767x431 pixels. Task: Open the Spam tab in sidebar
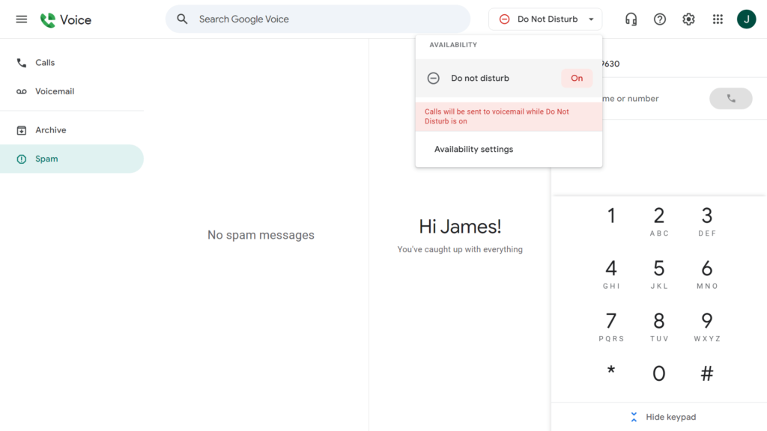[x=48, y=159]
